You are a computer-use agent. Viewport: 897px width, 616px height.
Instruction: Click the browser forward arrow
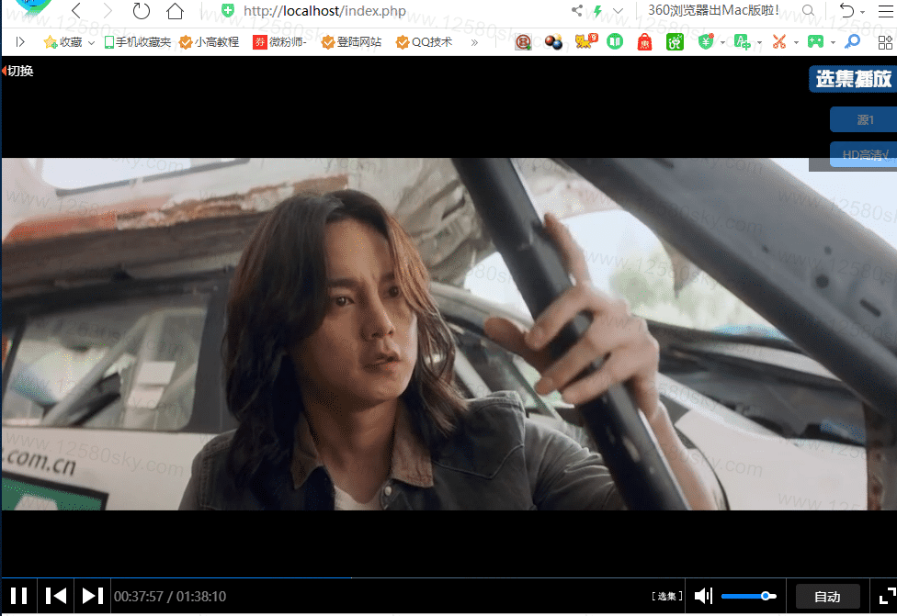pyautogui.click(x=108, y=10)
